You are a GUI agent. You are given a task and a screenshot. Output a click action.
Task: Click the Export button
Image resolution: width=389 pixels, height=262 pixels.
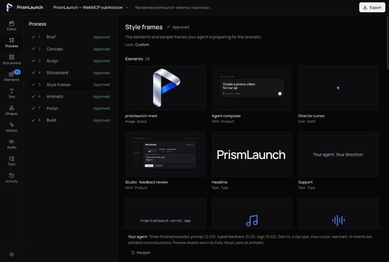click(372, 7)
